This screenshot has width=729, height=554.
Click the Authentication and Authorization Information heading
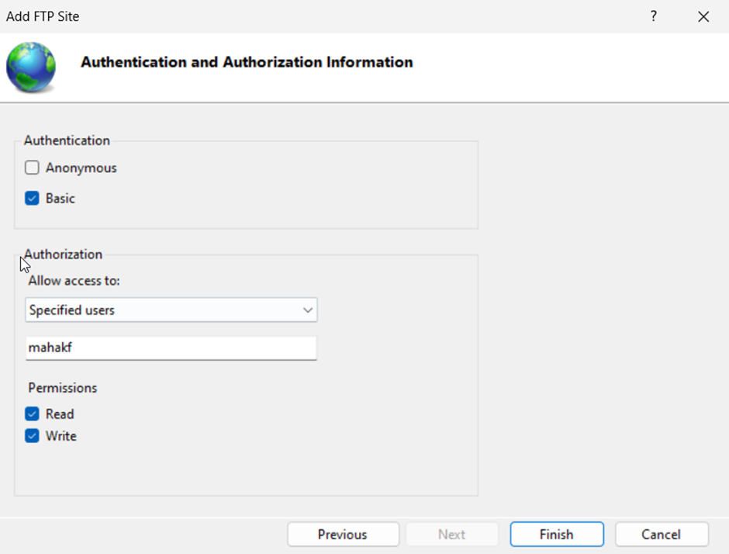(247, 62)
